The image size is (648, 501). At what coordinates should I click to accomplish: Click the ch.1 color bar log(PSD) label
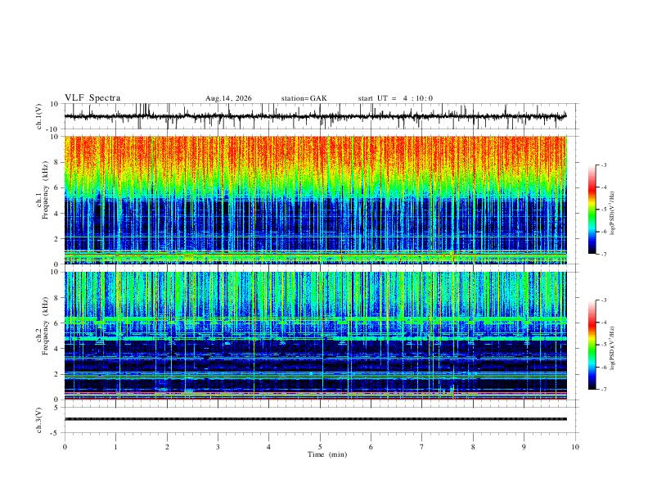pos(612,214)
